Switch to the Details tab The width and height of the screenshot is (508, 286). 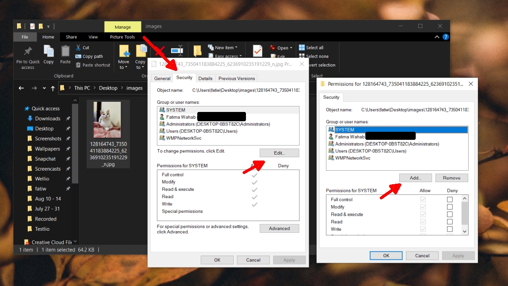pyautogui.click(x=205, y=78)
